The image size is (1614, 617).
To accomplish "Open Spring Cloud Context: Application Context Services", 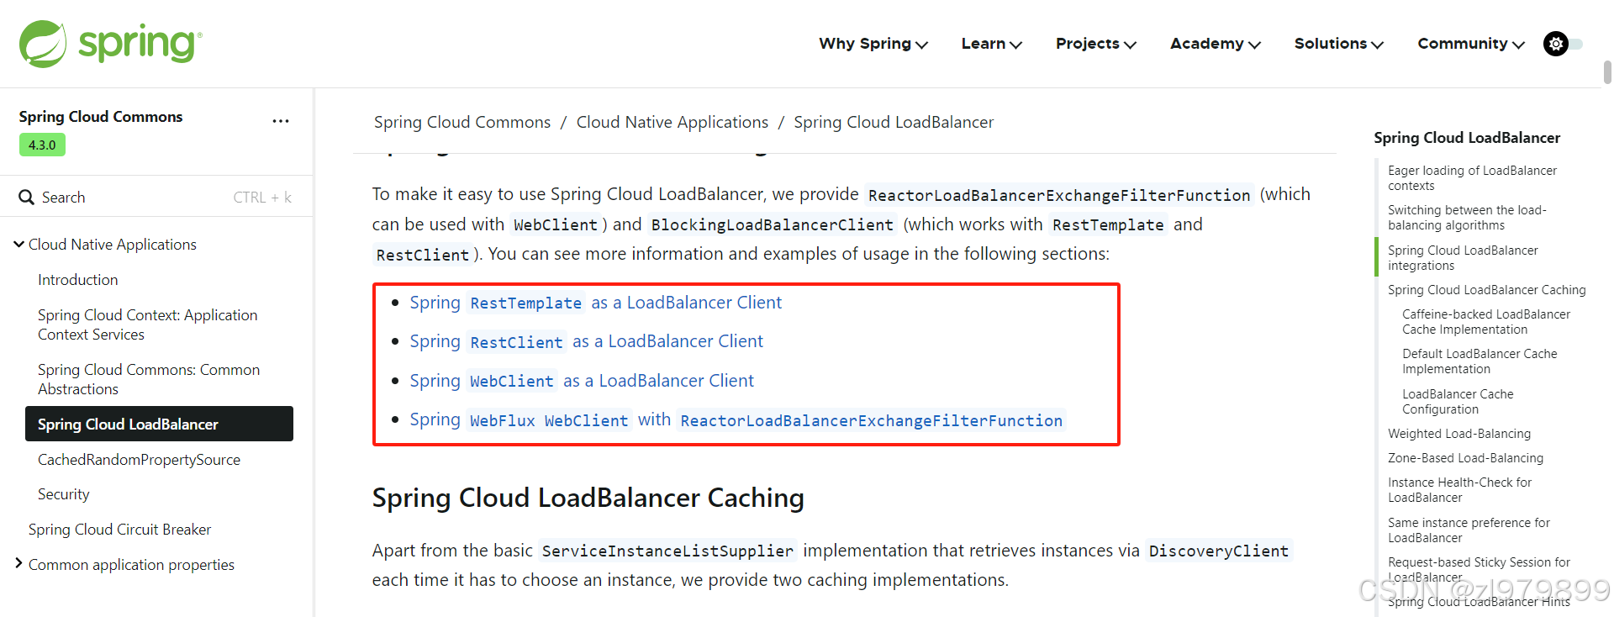I will point(148,324).
